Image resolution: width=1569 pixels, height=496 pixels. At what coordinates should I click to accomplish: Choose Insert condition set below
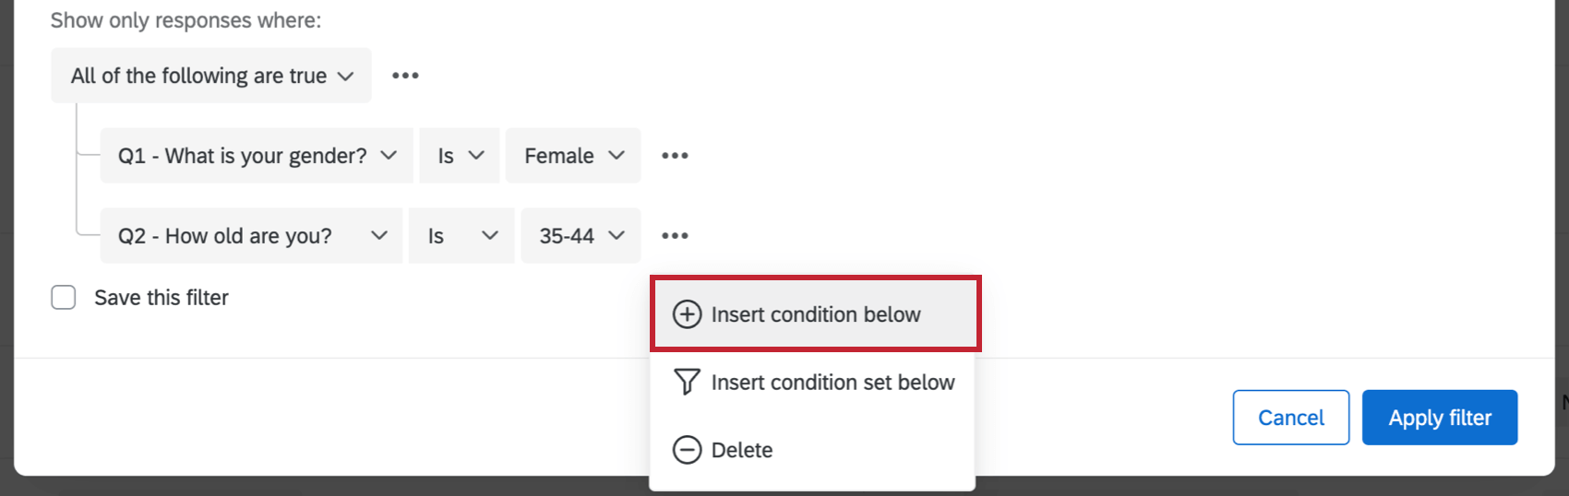832,382
